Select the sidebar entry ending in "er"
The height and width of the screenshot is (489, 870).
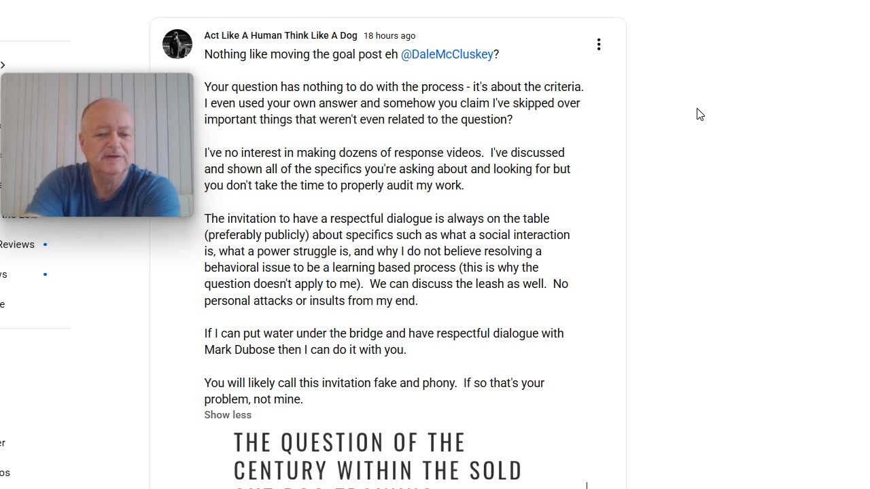tap(3, 443)
